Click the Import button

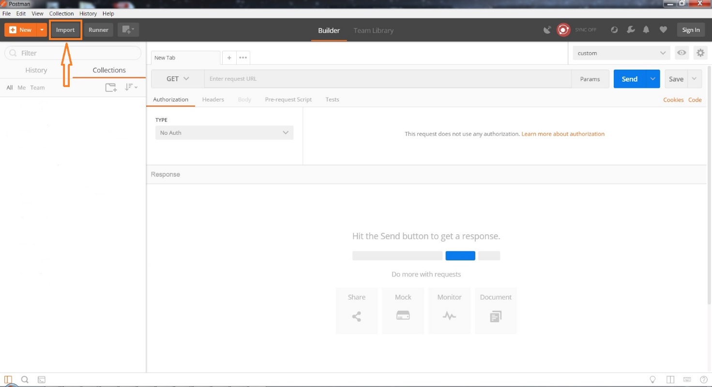(65, 30)
